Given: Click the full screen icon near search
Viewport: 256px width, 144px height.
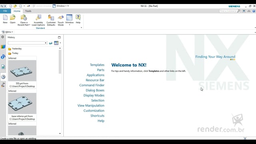Looking at the screenshot, I should coord(244,11).
